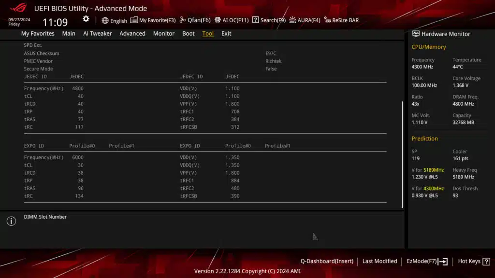Click JEDEC tRFC1 value 708

pos(235,111)
